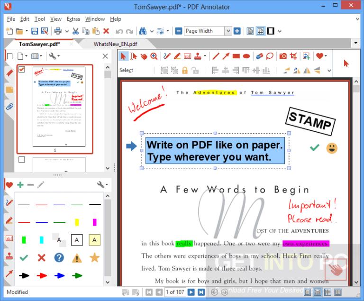This screenshot has width=364, height=301.
Task: Jump to last page button
Action: 201,292
